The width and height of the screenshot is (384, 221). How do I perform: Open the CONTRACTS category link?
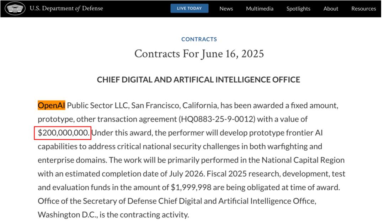(x=199, y=39)
